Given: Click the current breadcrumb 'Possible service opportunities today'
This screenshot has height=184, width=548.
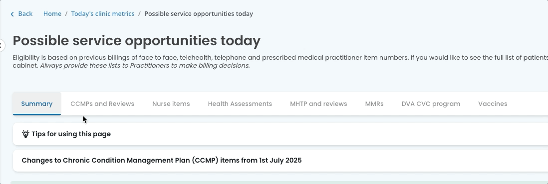Looking at the screenshot, I should (x=199, y=13).
